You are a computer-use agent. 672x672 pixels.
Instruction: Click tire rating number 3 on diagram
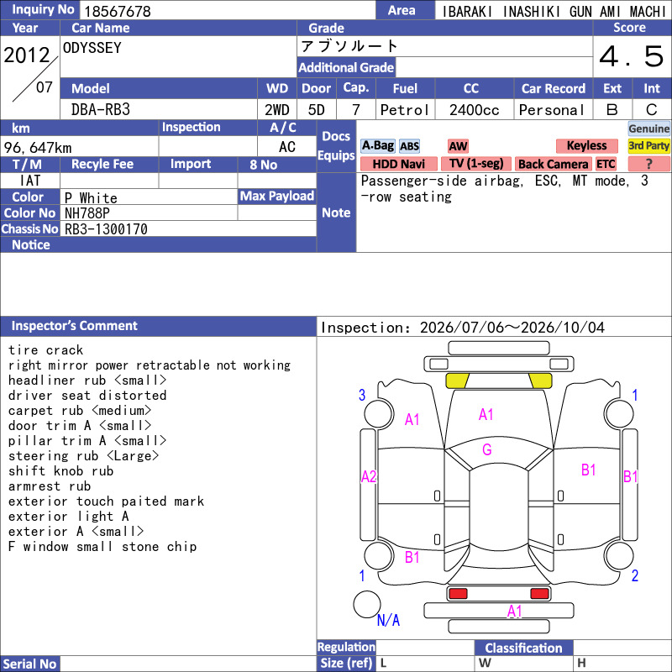coord(362,395)
